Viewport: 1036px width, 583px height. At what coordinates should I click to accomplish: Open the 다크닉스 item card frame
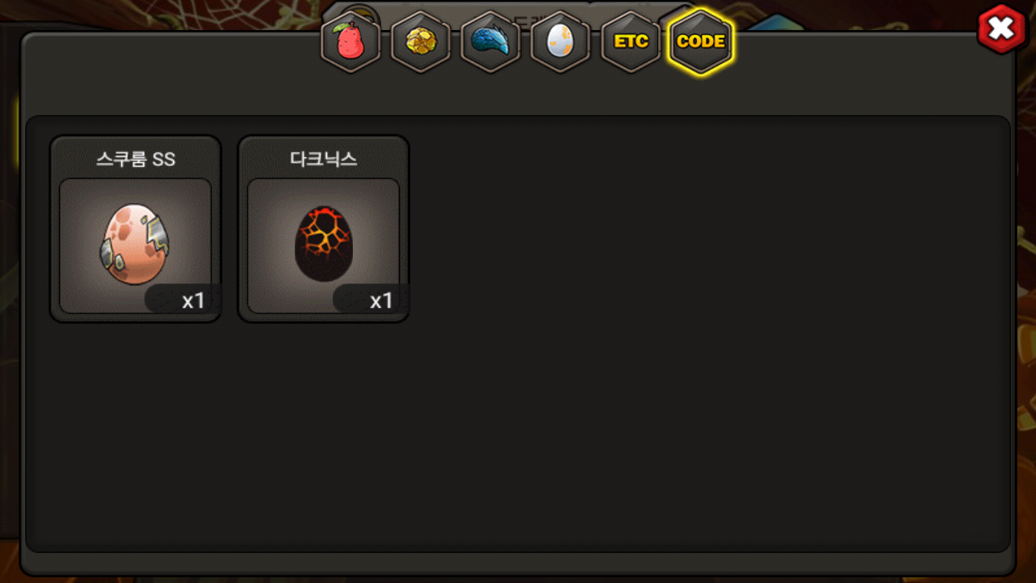tap(323, 228)
